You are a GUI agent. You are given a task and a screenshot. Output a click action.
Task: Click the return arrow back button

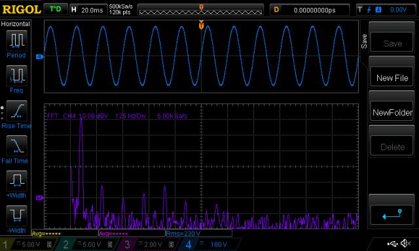(392, 214)
